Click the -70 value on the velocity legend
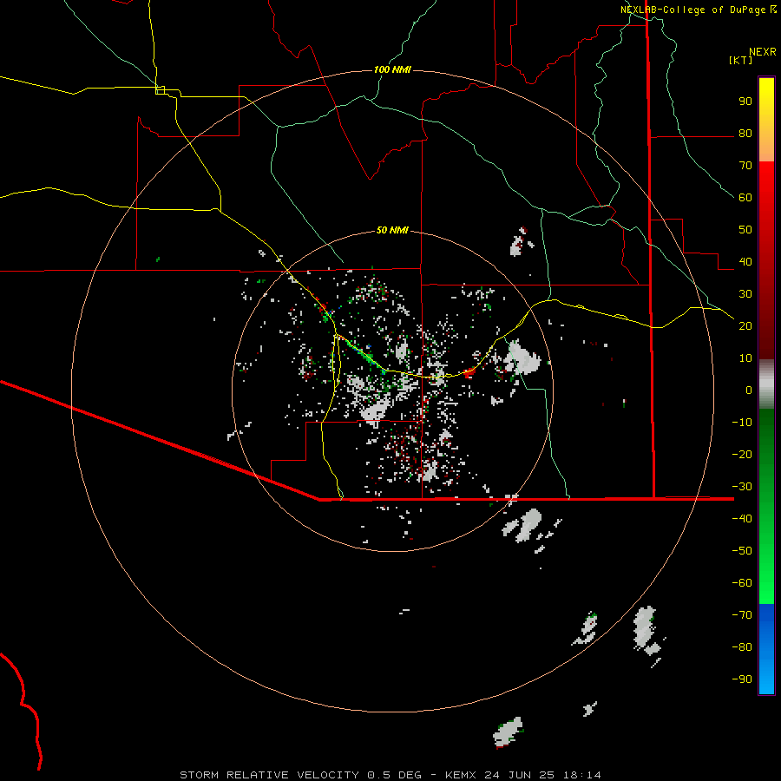Viewport: 781px width, 781px height. click(x=742, y=614)
